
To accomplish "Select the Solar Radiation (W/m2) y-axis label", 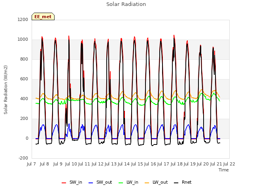I will pos(6,90).
